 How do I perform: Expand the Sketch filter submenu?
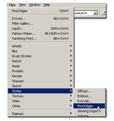click(41, 86)
